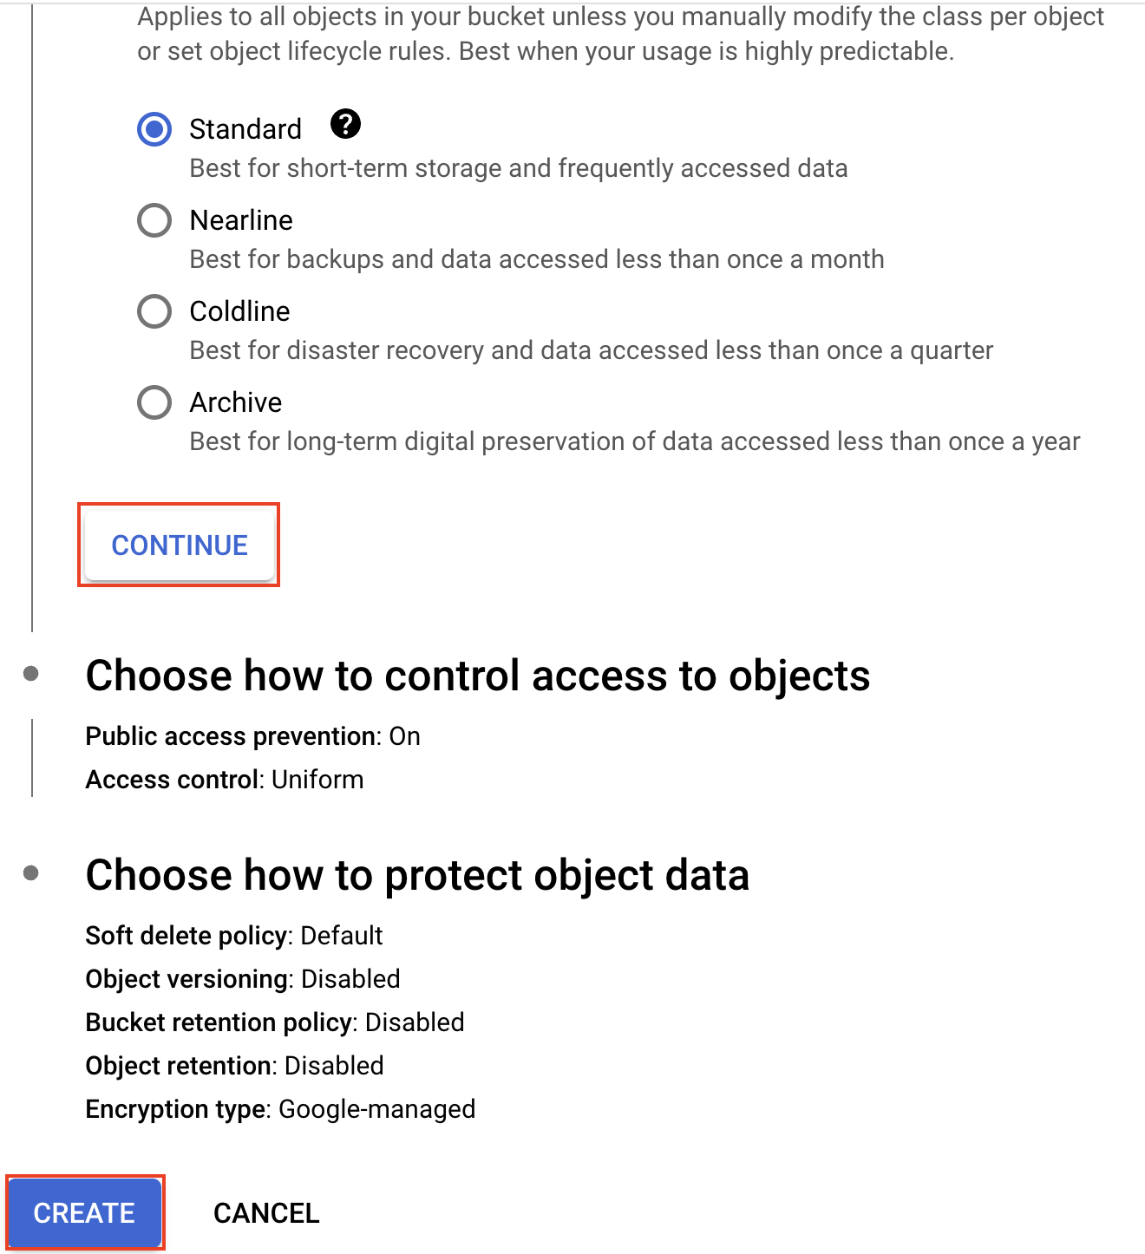Open the Object retention setting
The width and height of the screenshot is (1145, 1254).
(234, 1066)
